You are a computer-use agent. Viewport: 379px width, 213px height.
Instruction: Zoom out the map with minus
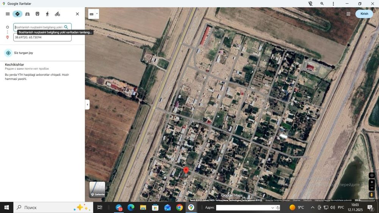point(371,188)
